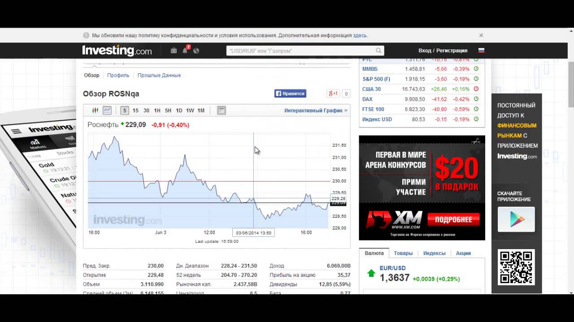Click the clock icon in ММВБ row

pos(476,69)
